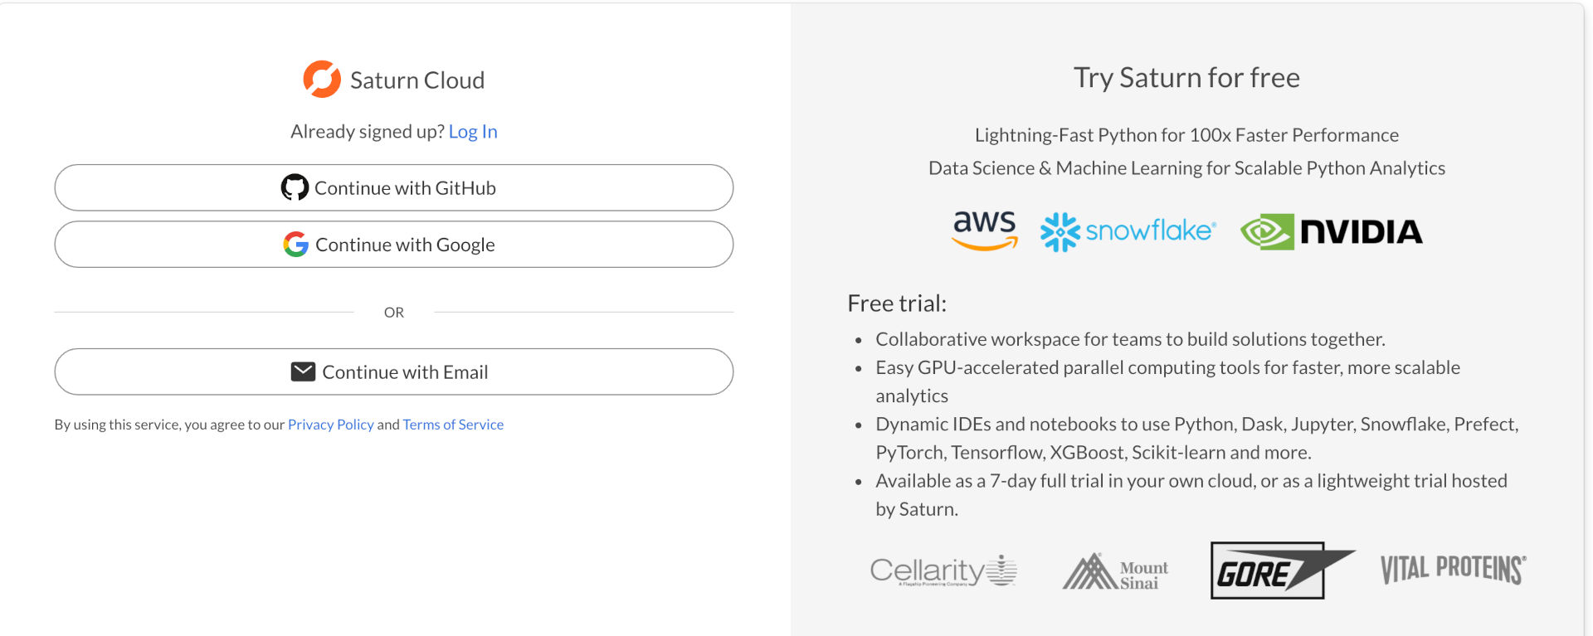Click the GitHub octocat icon
Viewport: 1593px width, 636px height.
(295, 187)
